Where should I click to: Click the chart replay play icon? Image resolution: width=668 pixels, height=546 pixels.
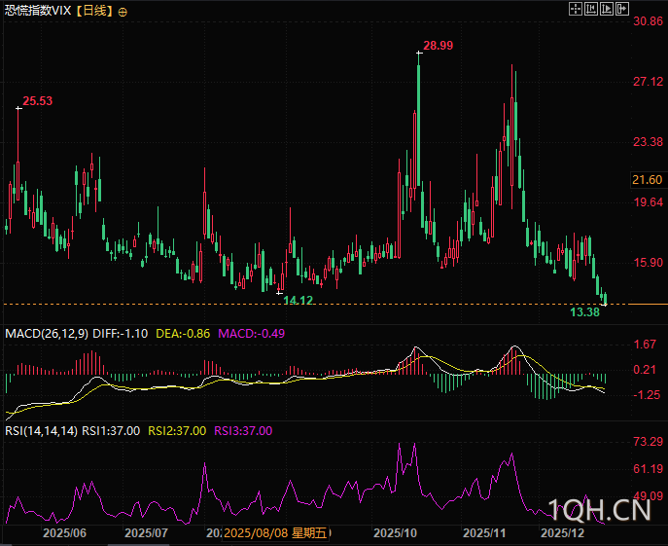pyautogui.click(x=607, y=9)
